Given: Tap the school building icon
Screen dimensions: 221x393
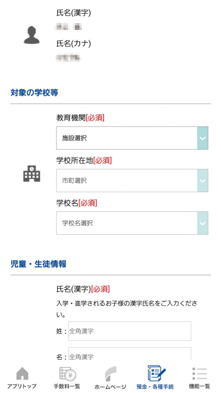Looking at the screenshot, I should pyautogui.click(x=32, y=173).
